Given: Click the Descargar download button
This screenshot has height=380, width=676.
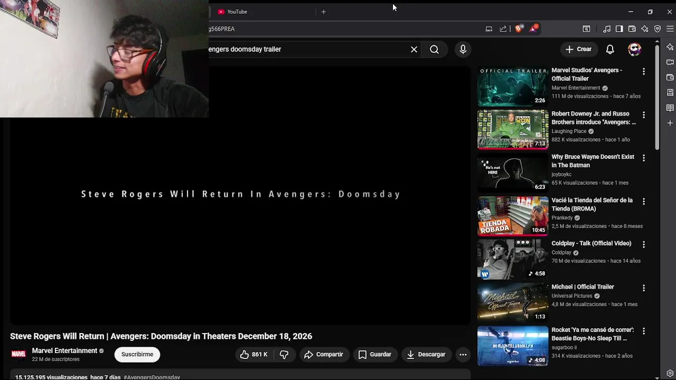Looking at the screenshot, I should point(426,355).
